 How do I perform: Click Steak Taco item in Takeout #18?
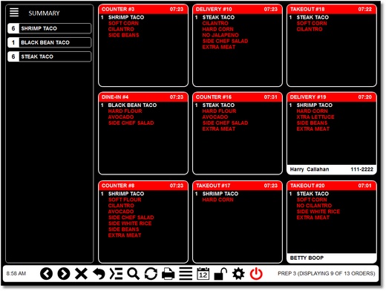pyautogui.click(x=313, y=17)
